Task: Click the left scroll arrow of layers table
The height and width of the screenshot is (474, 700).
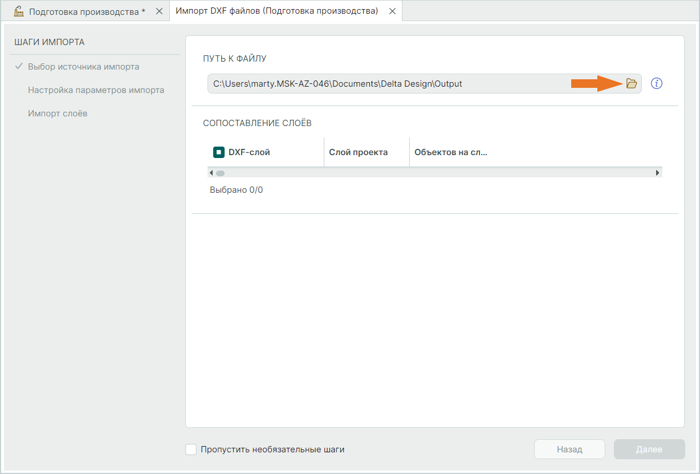Action: point(211,173)
